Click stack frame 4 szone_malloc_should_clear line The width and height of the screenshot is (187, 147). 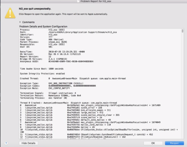coord(70,115)
